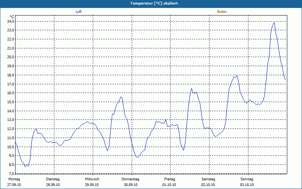Screen dimensions: 302x189
Task: Select the '9,0' y-axis label
Action: click(x=11, y=156)
